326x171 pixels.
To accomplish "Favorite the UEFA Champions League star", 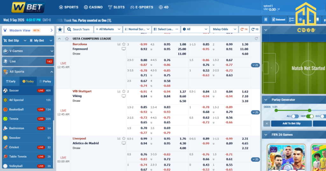I will 67,38.
